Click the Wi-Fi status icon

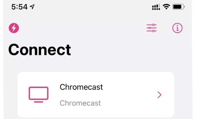166,7
